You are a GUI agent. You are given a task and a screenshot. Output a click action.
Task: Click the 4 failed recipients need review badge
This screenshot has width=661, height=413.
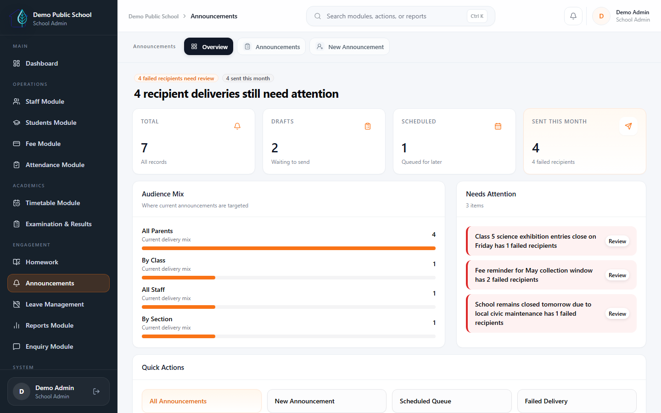176,78
